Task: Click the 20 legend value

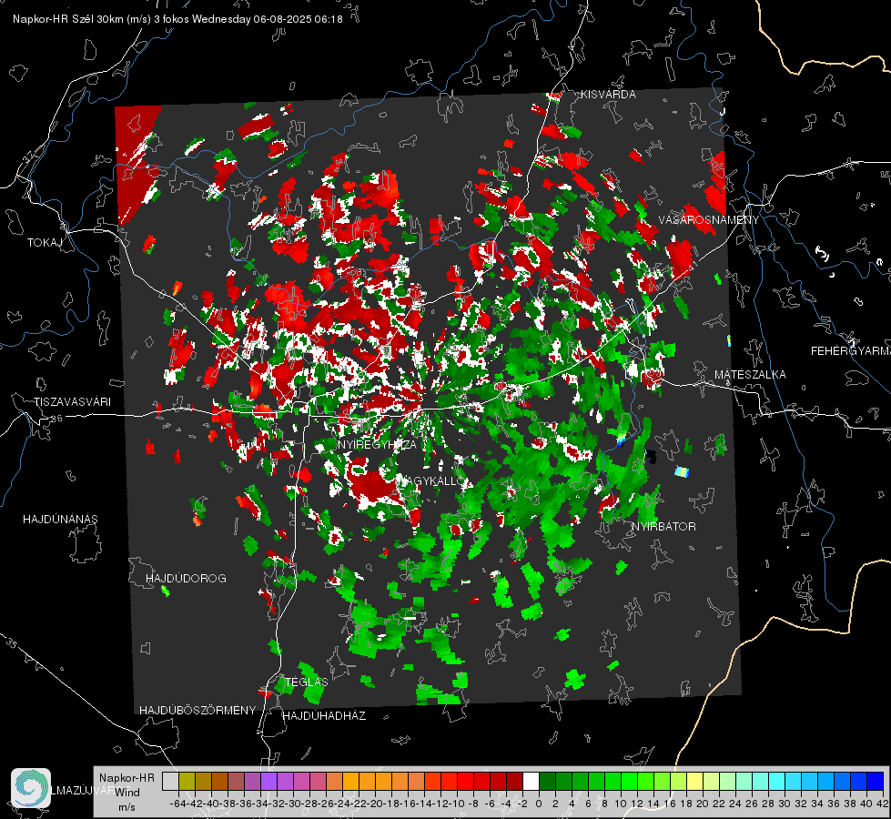Action: click(703, 804)
